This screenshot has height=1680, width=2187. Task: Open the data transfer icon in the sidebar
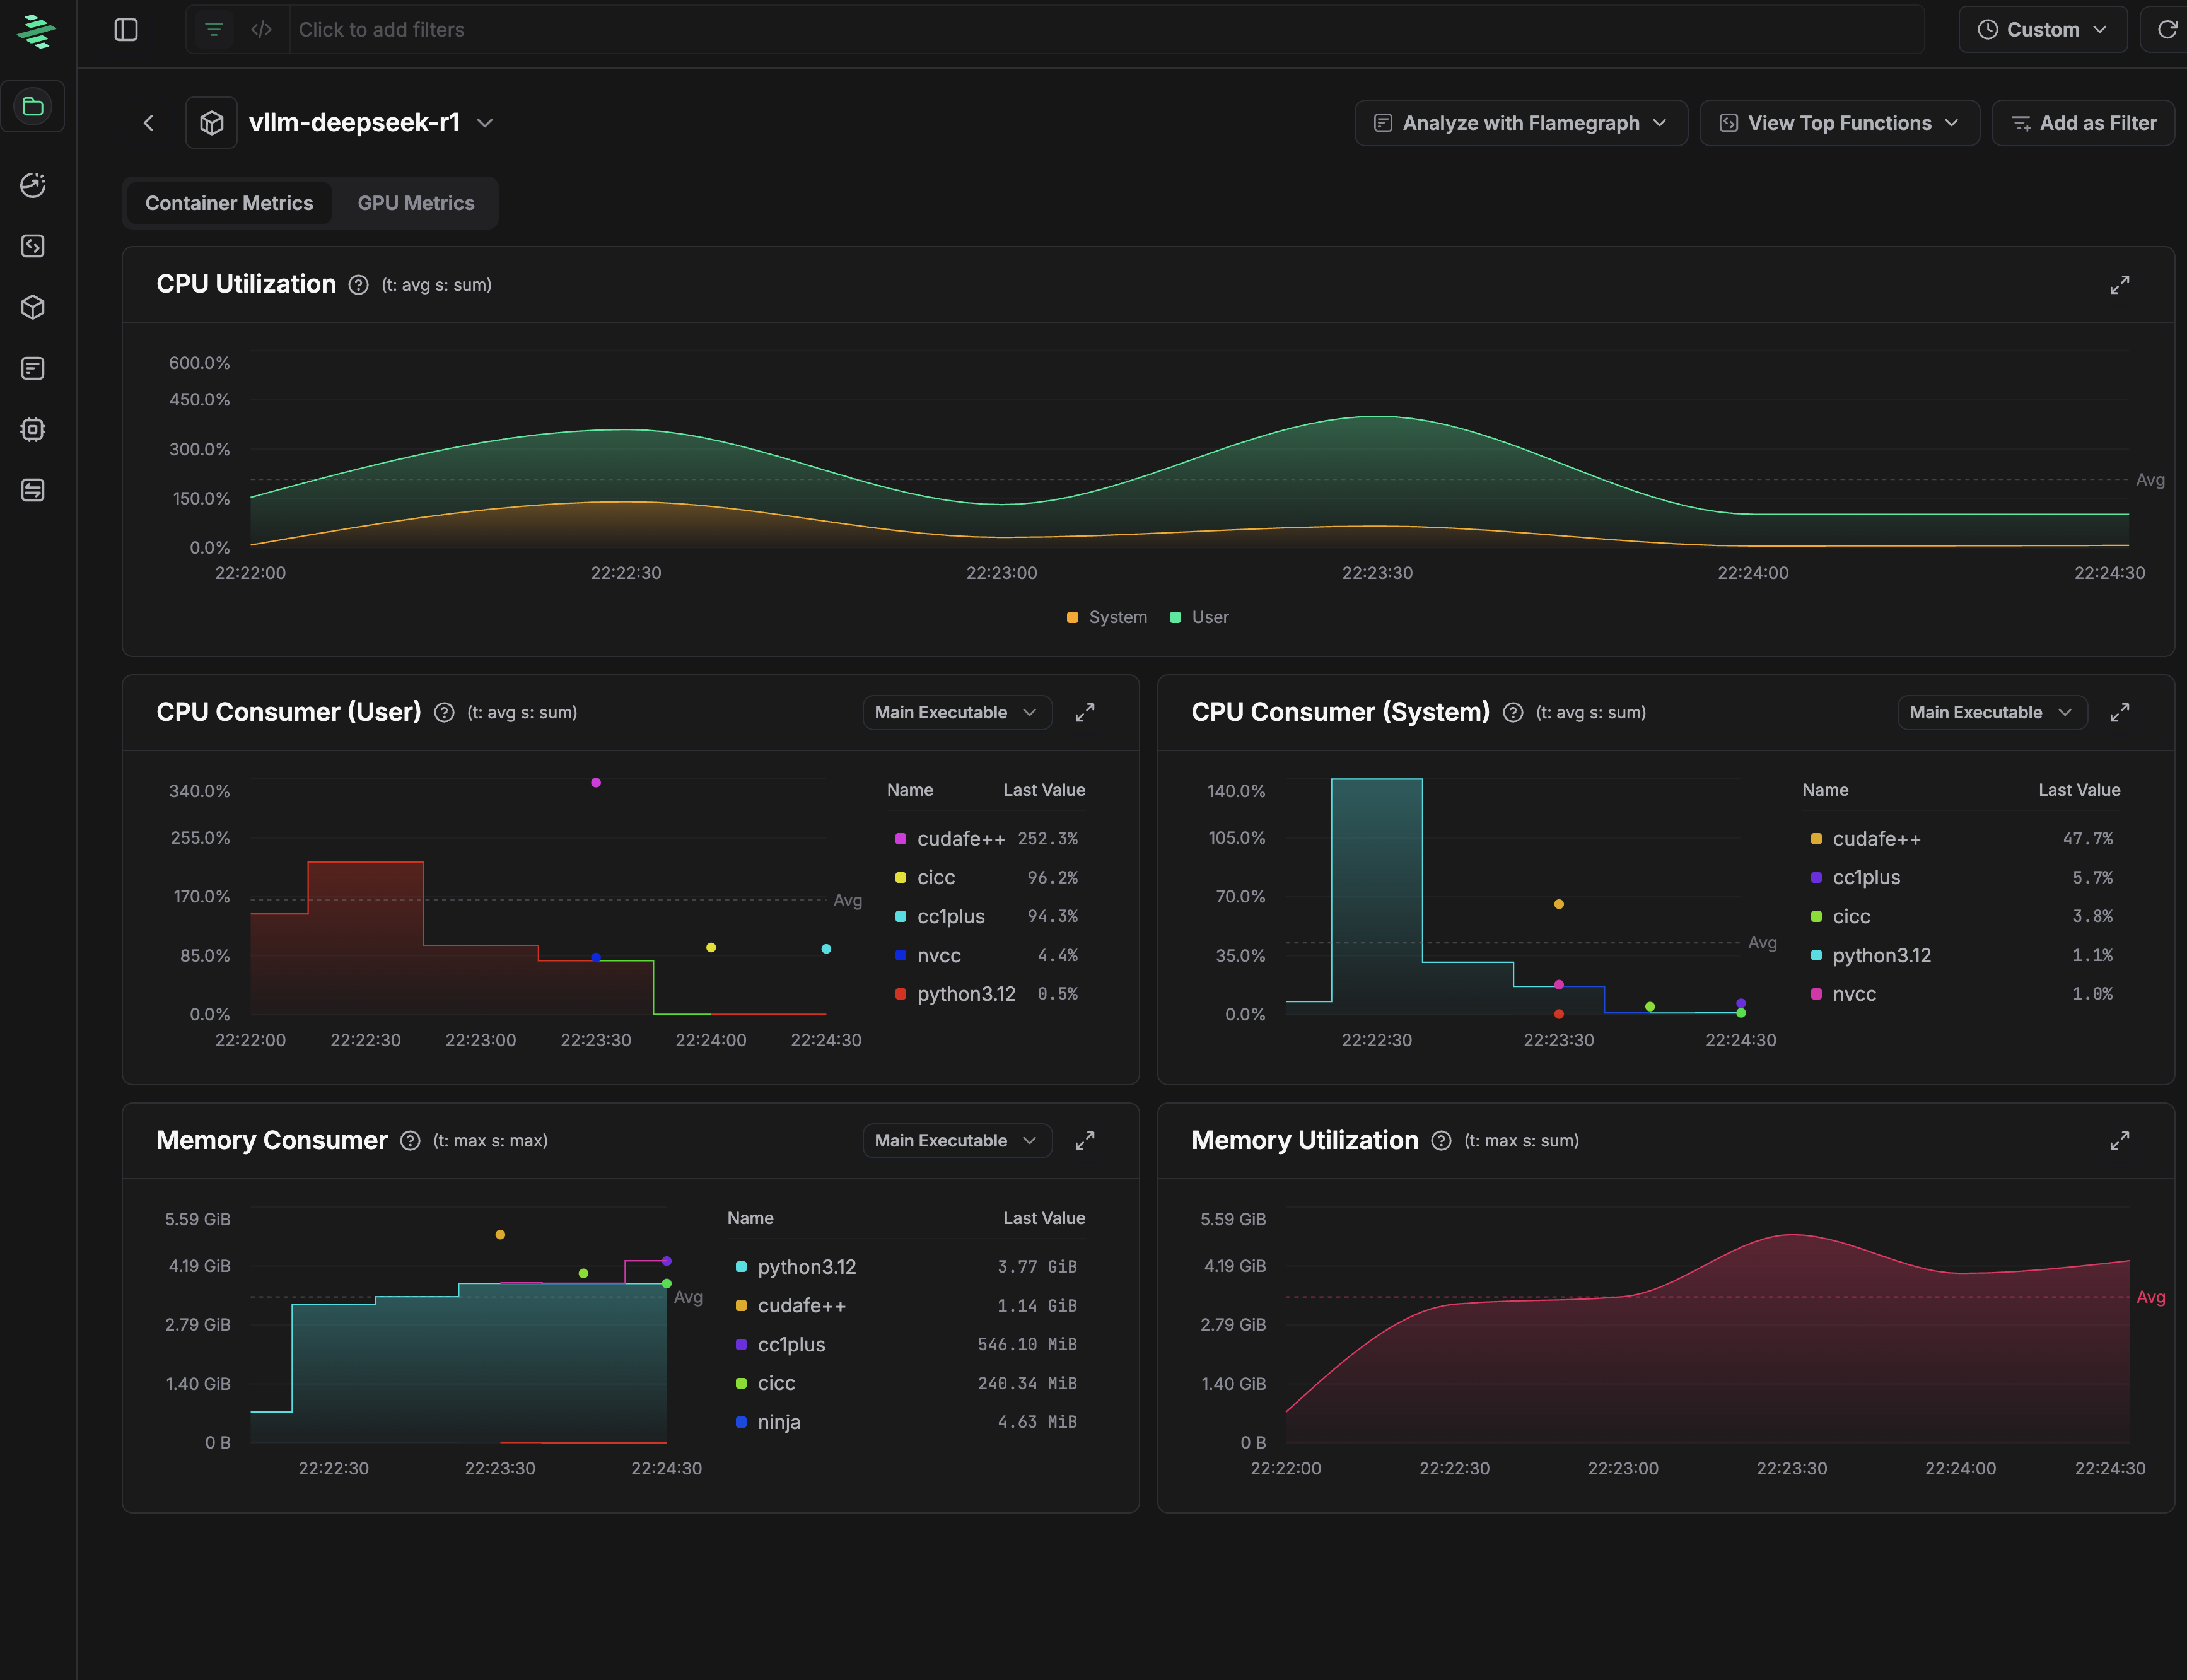pos(33,490)
